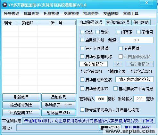Check 不进频道 option
The image size is (158, 135).
point(121,48)
